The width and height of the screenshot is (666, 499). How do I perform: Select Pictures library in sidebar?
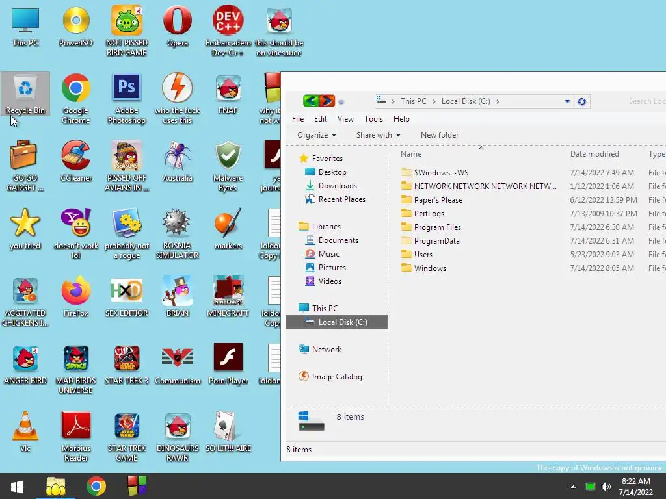pyautogui.click(x=326, y=267)
